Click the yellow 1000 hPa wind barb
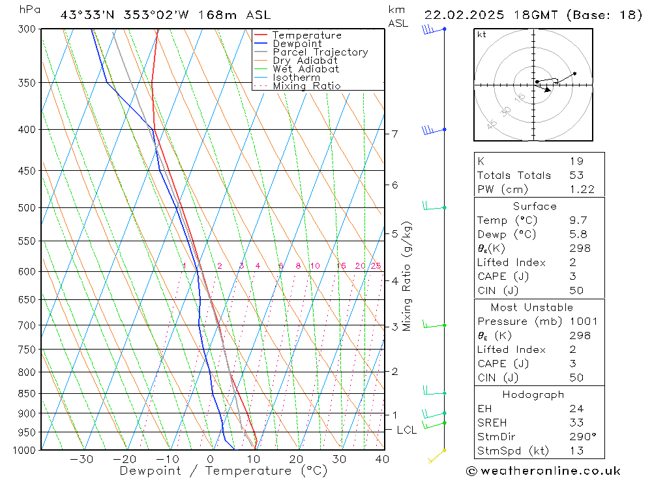This screenshot has width=652, height=478. [437, 456]
